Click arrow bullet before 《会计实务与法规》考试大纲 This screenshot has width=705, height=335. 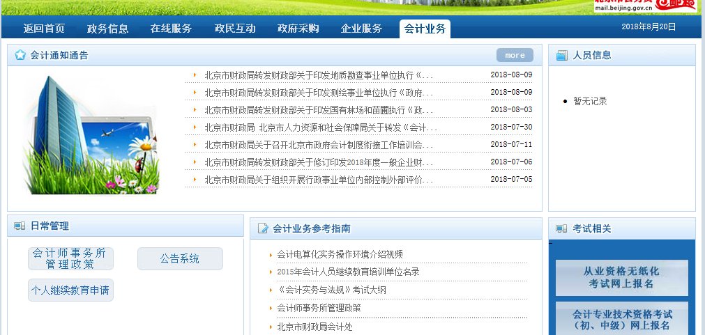271,290
